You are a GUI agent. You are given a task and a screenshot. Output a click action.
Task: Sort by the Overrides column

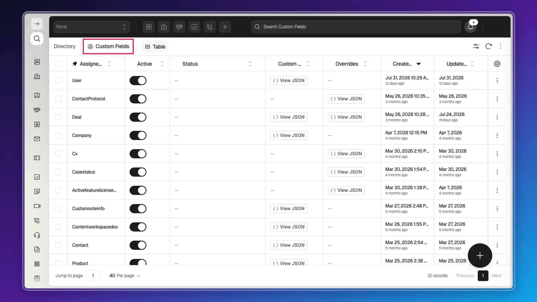tap(365, 64)
